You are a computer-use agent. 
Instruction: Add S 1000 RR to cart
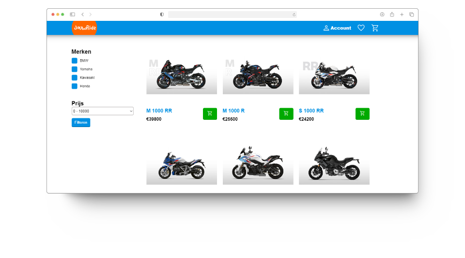tap(362, 113)
